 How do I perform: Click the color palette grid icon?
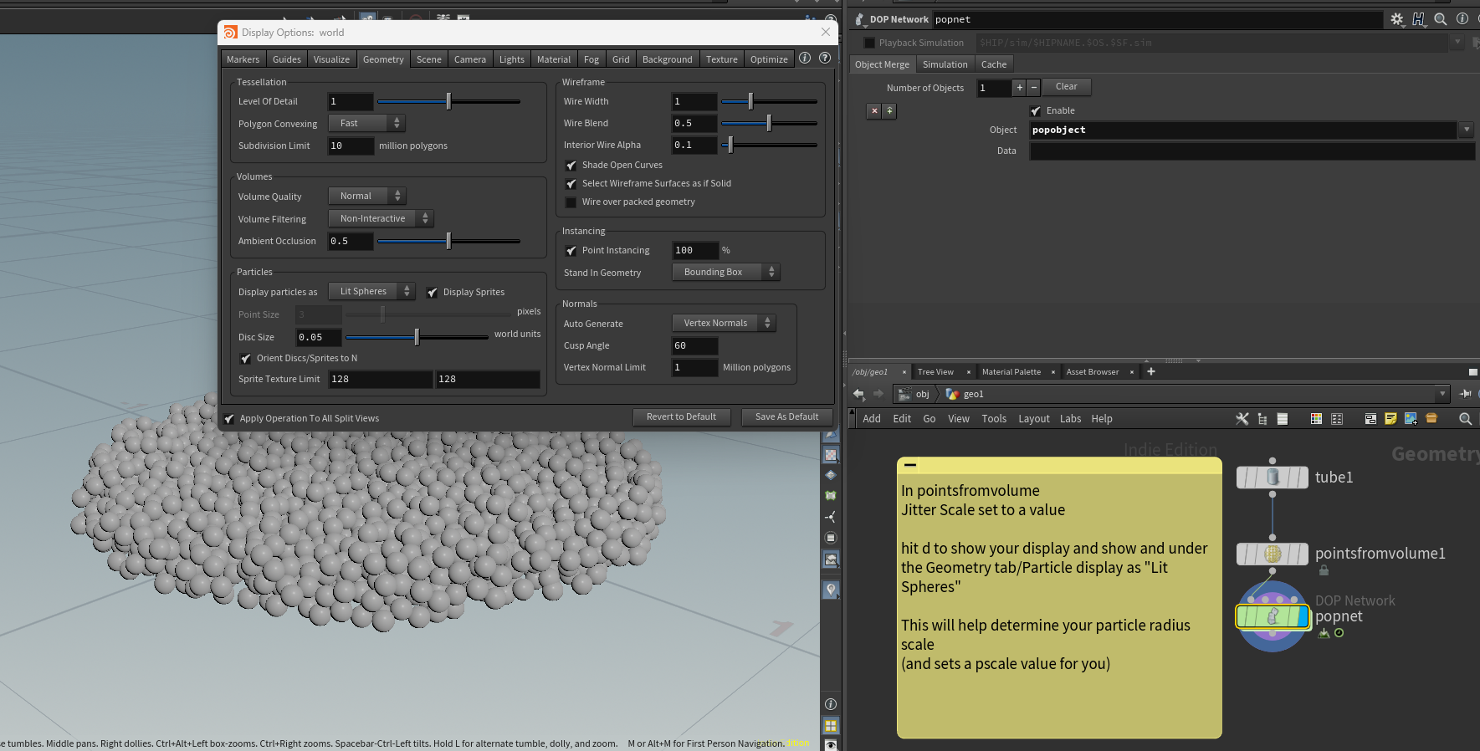[x=1316, y=419]
